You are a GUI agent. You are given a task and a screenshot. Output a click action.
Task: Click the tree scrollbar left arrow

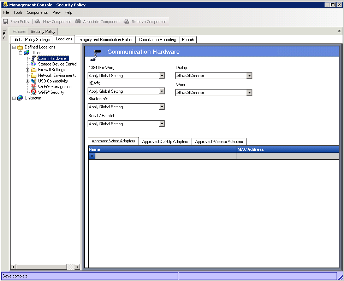pyautogui.click(x=13, y=267)
